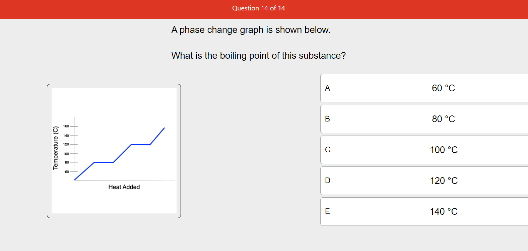Click the phrase 'A phase change graph is shown below'
Screen dimensions: 528x251
coord(251,30)
